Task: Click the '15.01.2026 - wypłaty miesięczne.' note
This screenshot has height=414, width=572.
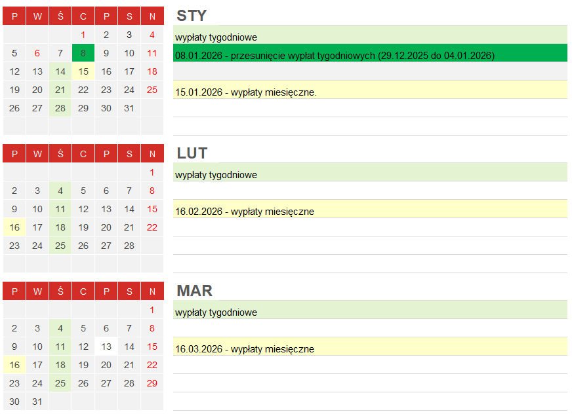Action: coord(370,90)
